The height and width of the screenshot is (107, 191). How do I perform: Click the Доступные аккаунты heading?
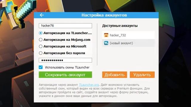tap(120, 26)
